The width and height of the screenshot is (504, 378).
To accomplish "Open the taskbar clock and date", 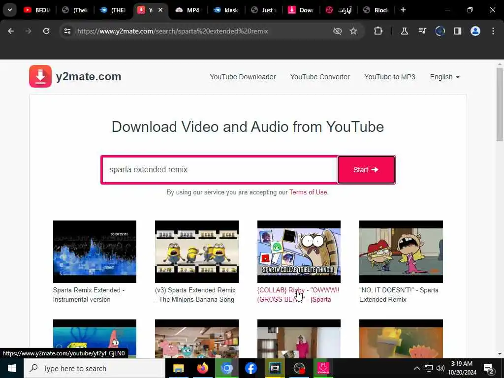I will 462,368.
